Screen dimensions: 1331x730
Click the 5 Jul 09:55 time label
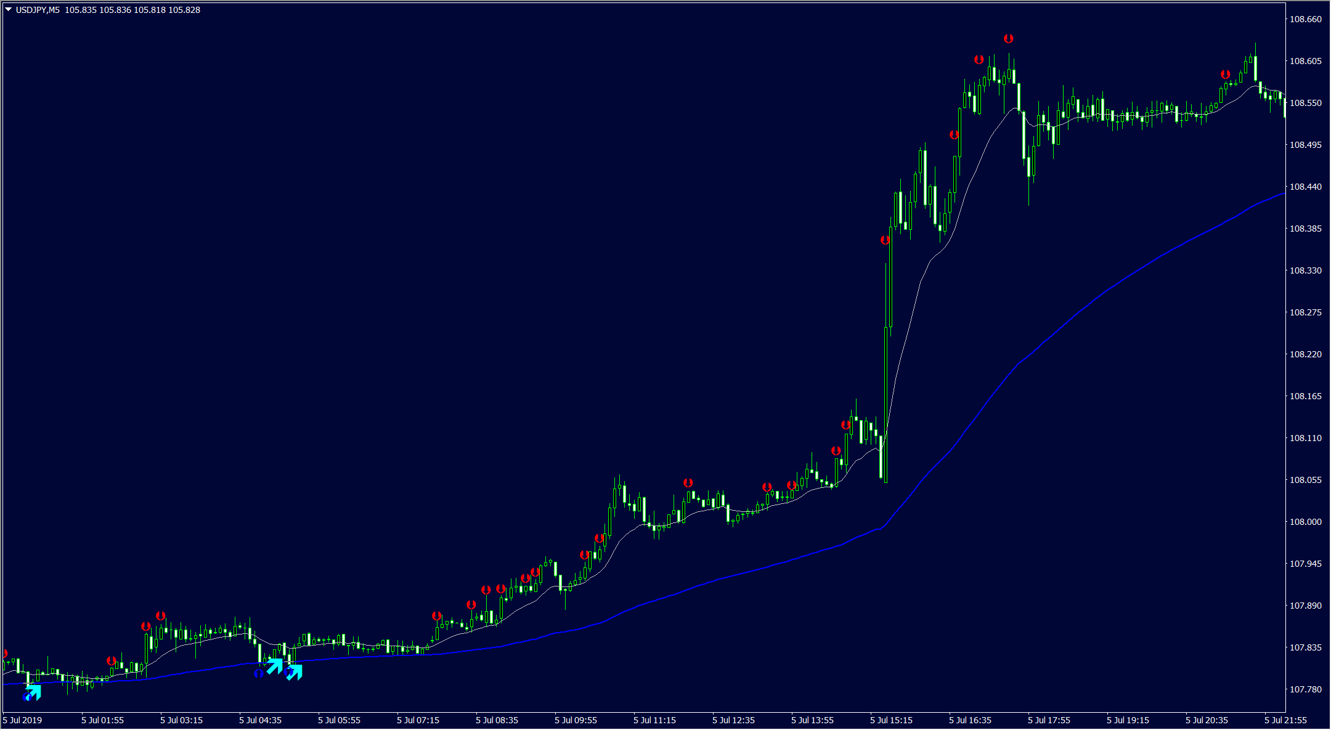click(576, 720)
